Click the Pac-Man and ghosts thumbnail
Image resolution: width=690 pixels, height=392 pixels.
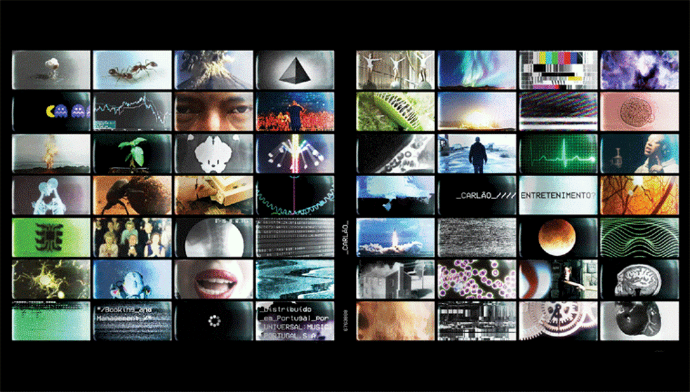click(x=51, y=111)
